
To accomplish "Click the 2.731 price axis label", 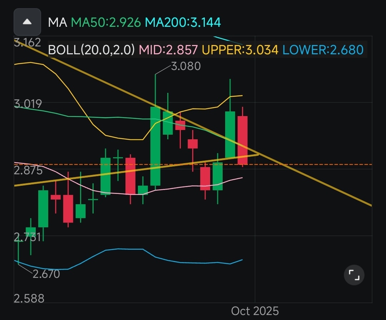I will click(28, 237).
